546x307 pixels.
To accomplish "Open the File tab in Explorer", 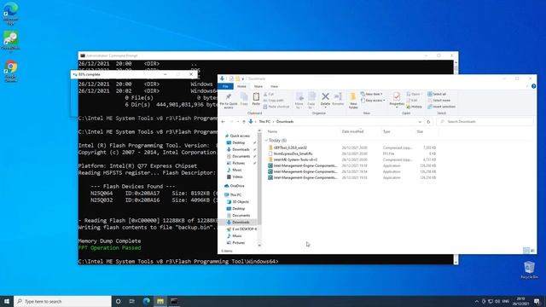I will click(x=225, y=86).
